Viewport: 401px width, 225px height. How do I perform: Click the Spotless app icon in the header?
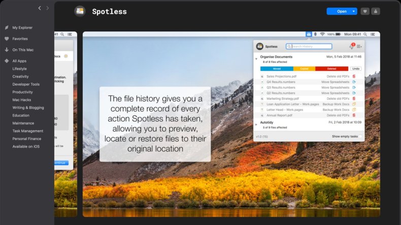pos(80,11)
